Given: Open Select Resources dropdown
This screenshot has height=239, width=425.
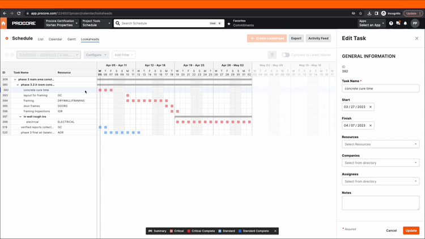Looking at the screenshot, I should 381,144.
